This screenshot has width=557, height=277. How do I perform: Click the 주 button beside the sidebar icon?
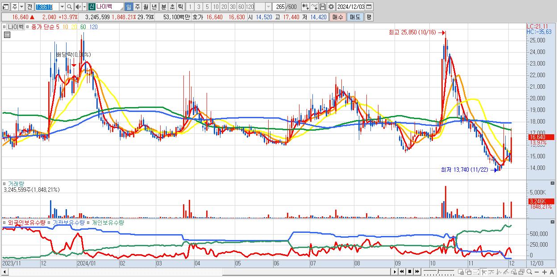tap(15, 7)
